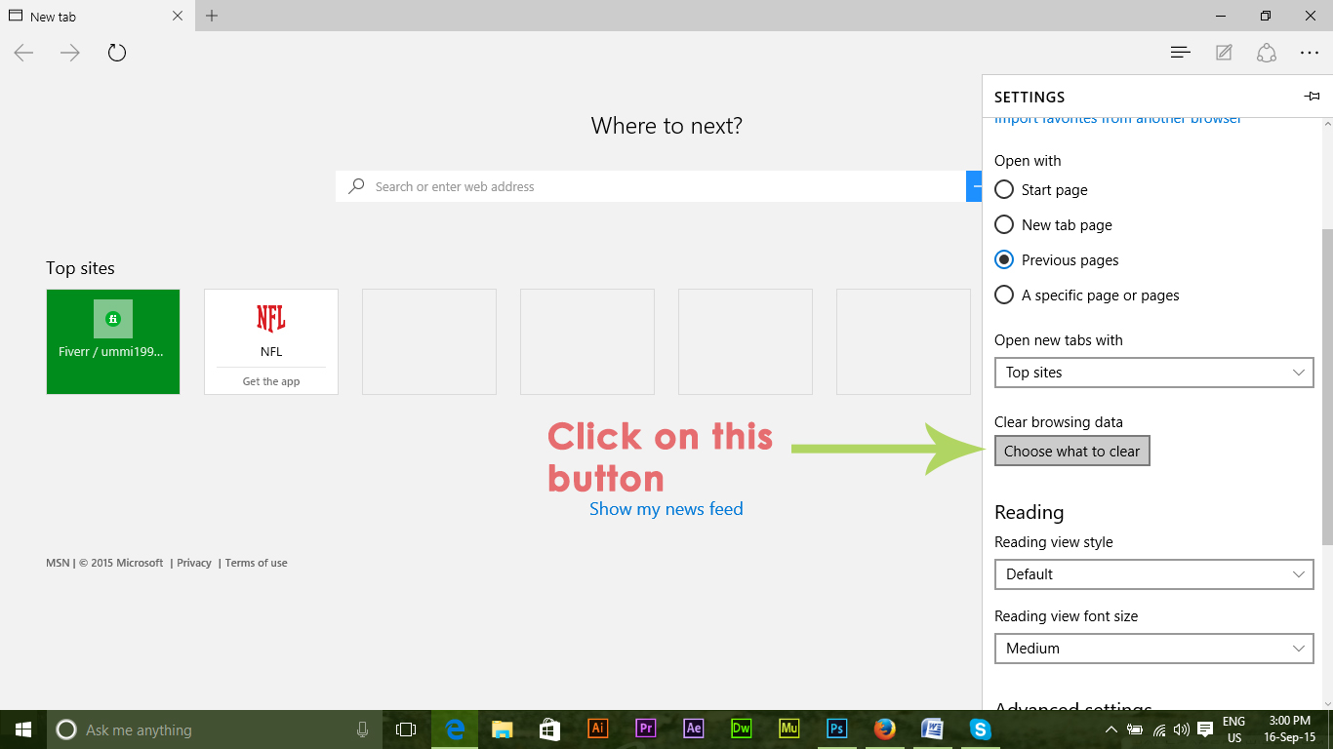Show my news feed

(x=666, y=508)
